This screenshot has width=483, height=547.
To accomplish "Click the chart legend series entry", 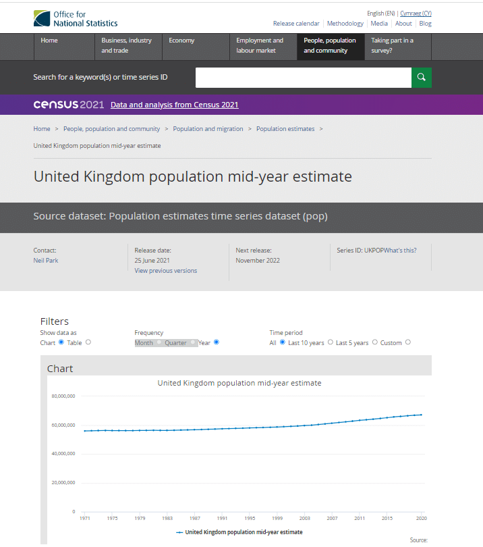I will [x=239, y=532].
